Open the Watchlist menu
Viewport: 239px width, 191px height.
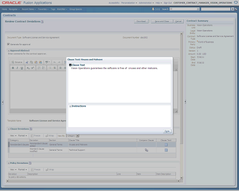[62, 9]
